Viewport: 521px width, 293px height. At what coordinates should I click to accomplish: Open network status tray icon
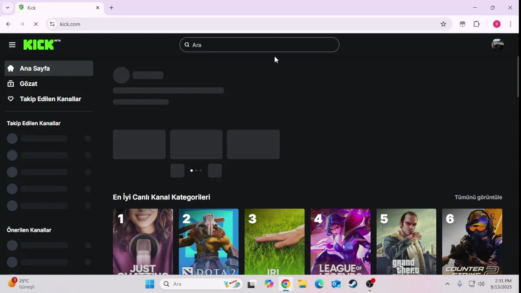click(x=472, y=284)
